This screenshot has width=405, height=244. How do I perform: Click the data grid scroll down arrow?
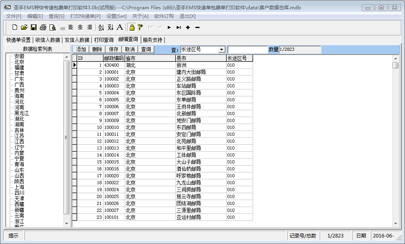(x=396, y=224)
